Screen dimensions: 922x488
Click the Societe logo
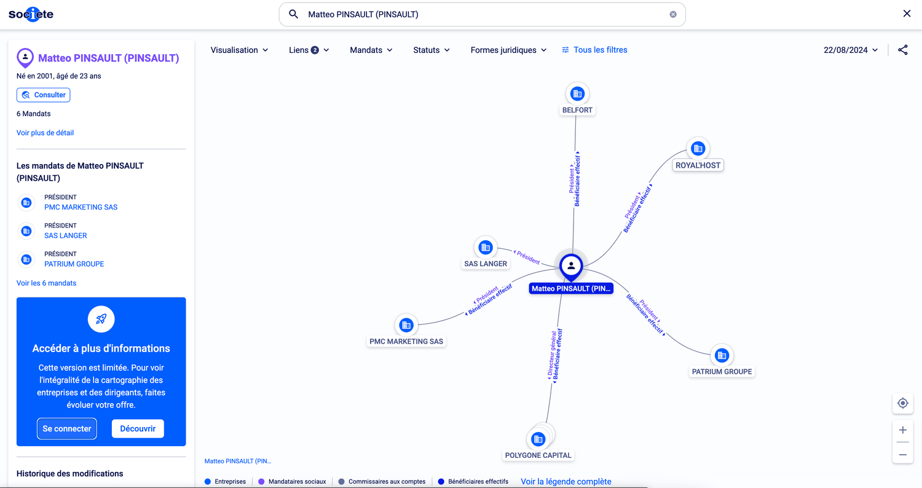coord(31,14)
